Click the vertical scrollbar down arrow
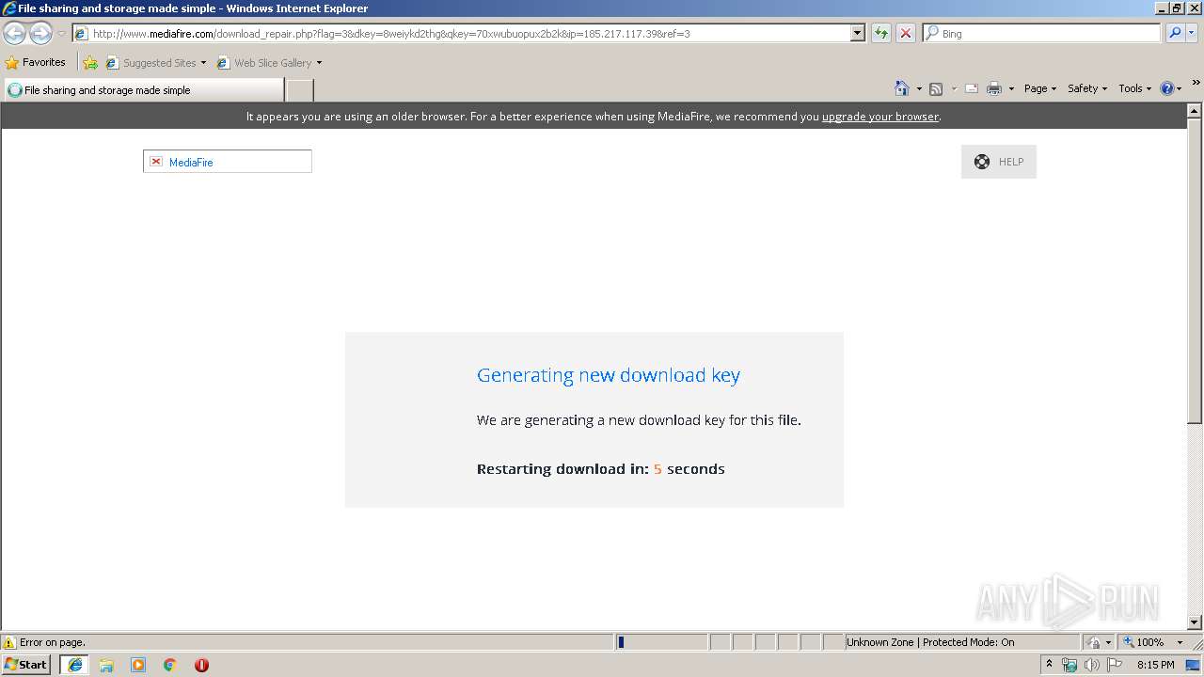This screenshot has height=677, width=1204. point(1195,622)
